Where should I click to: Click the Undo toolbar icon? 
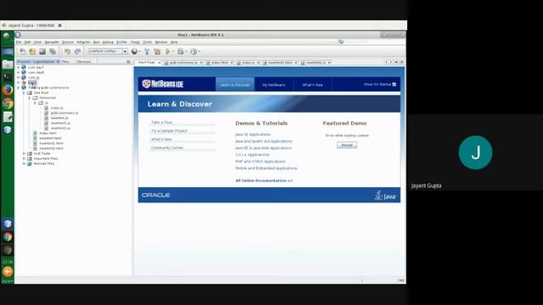tap(68, 52)
